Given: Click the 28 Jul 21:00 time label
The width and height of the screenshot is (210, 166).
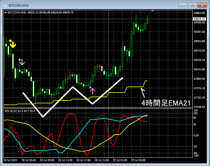Looking at the screenshot, I should pyautogui.click(x=102, y=160).
